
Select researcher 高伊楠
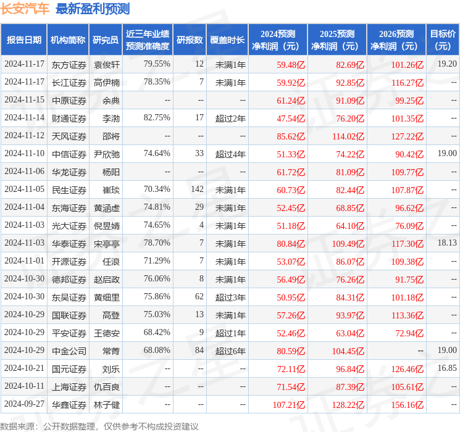107,83
